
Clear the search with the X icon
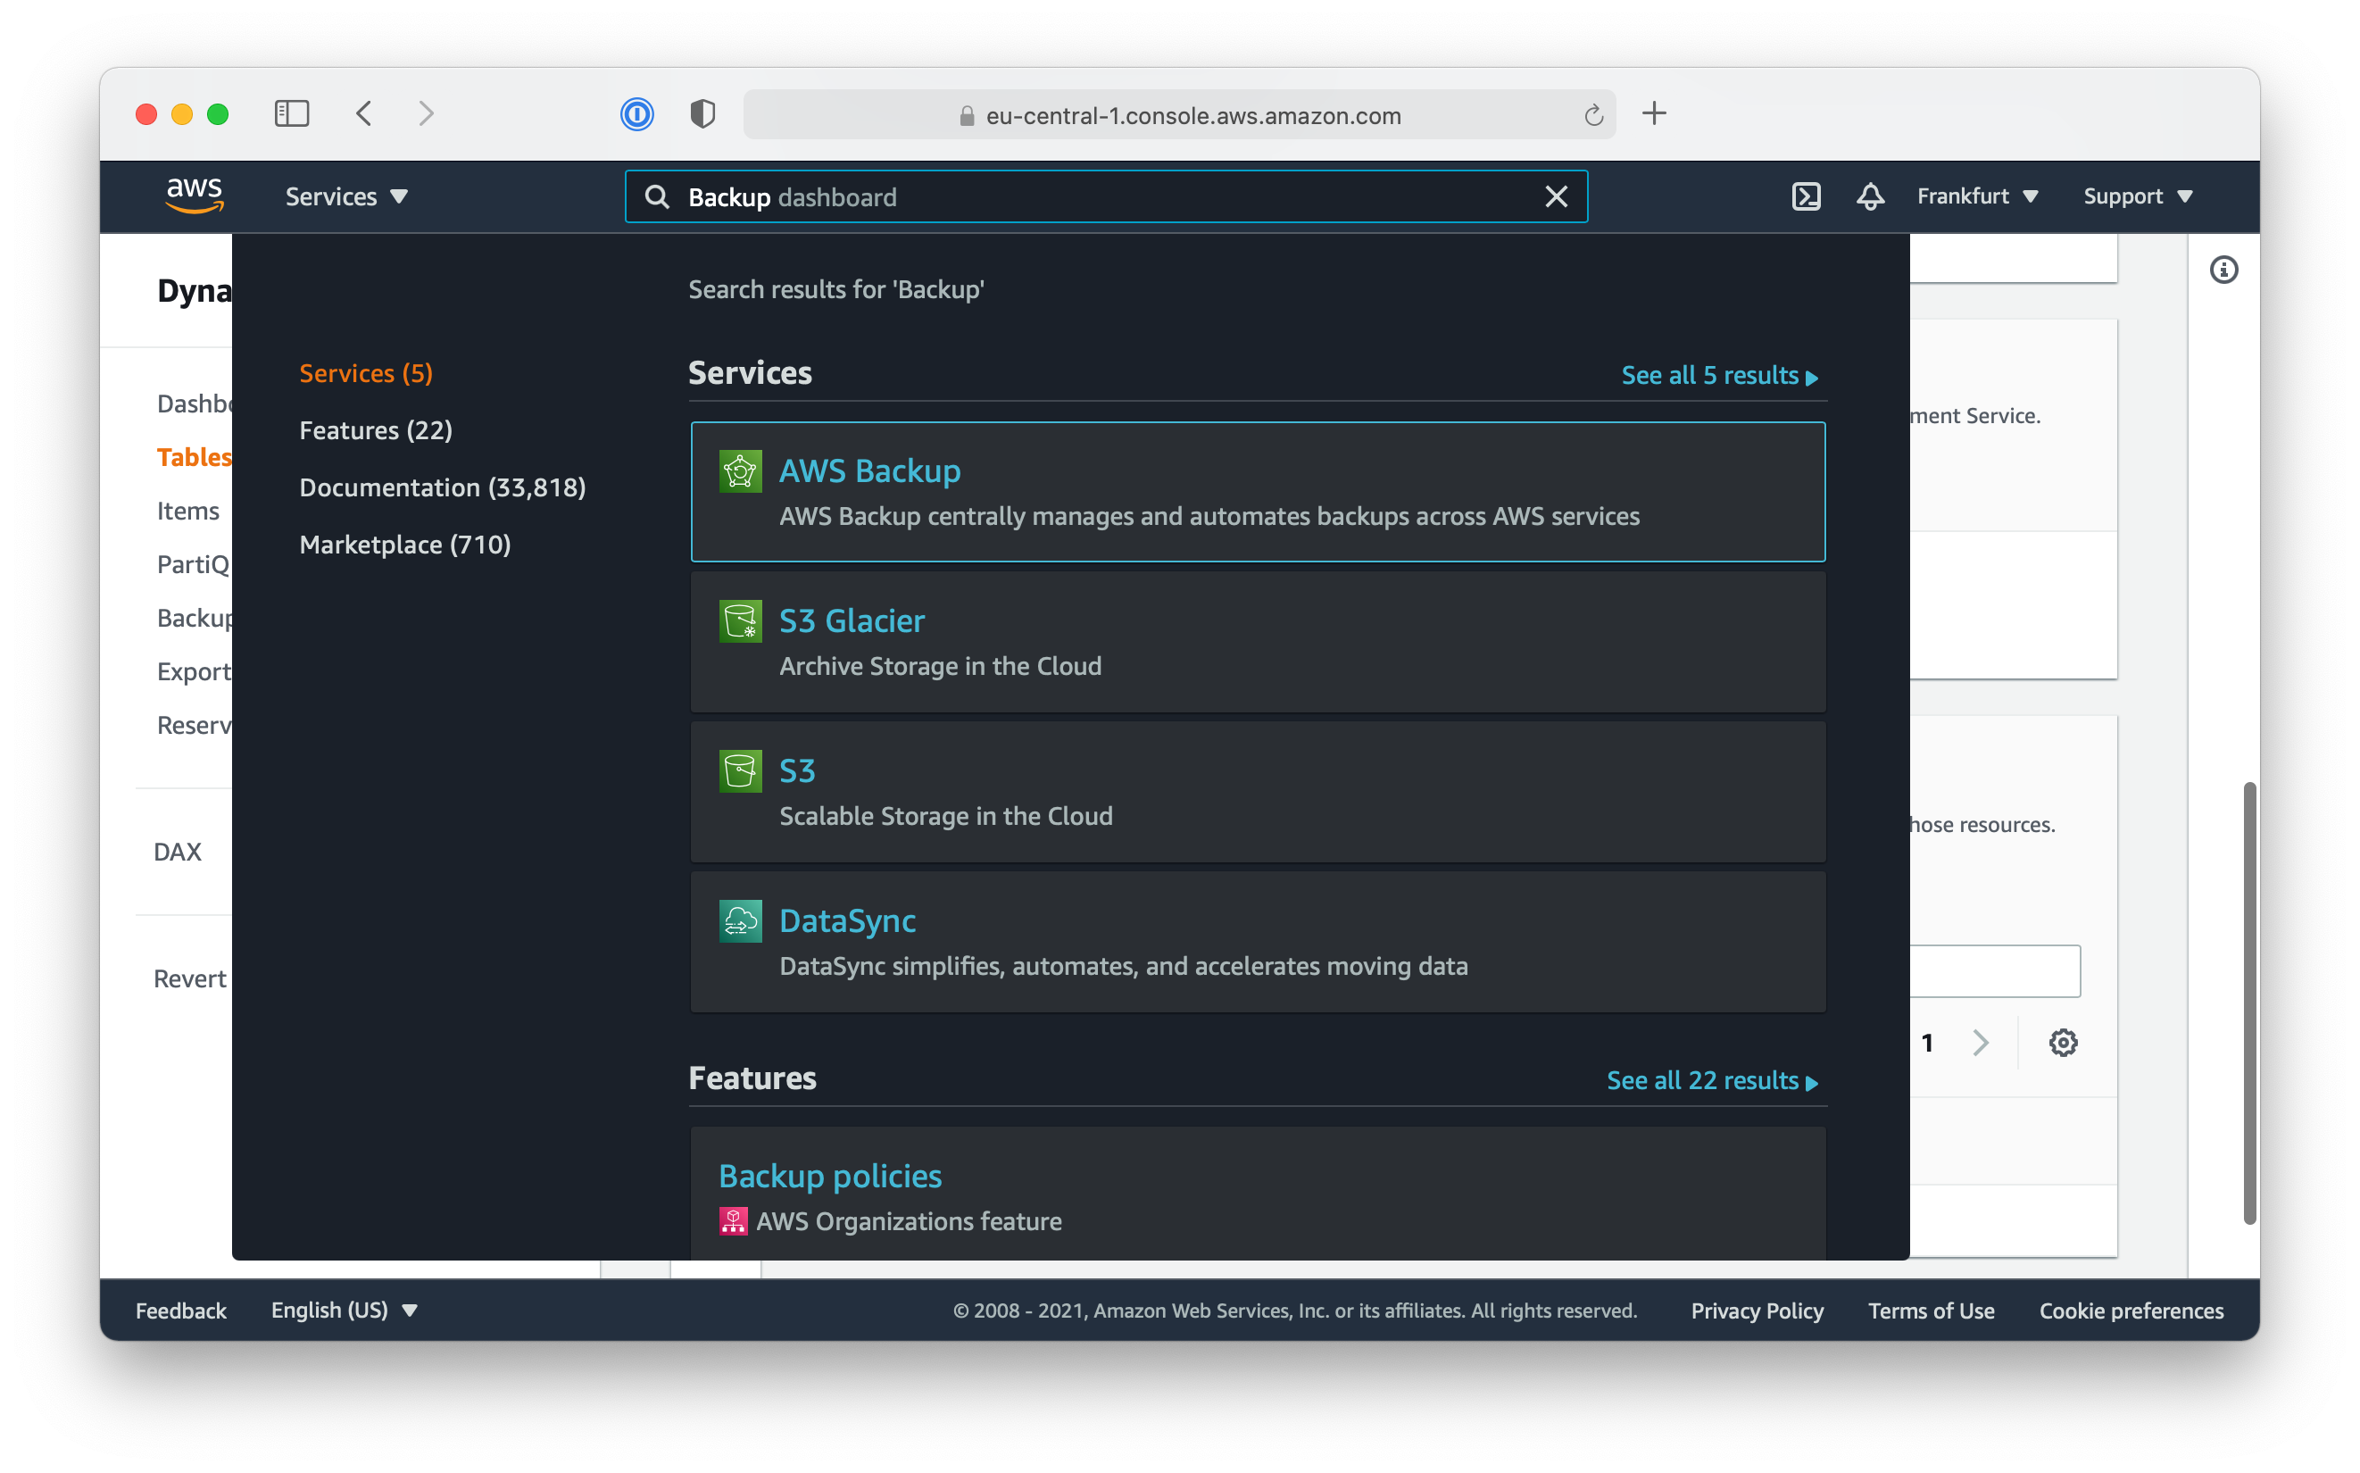1556,196
